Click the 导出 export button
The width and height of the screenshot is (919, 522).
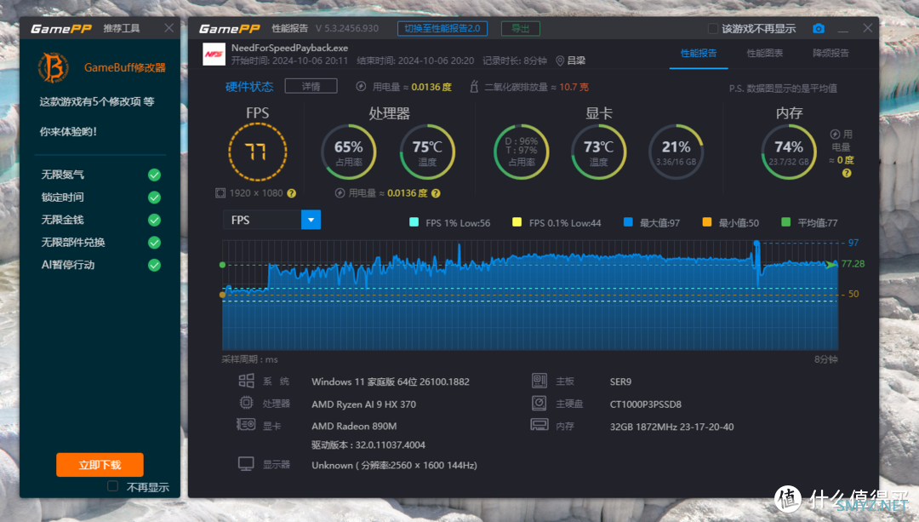[x=521, y=28]
